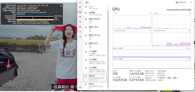Click the 187 MB hardware reserved value

click(x=160, y=80)
